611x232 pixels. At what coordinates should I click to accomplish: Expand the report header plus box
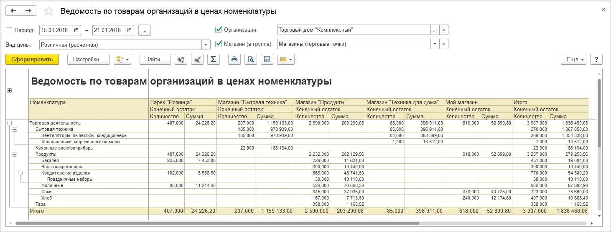tap(9, 91)
